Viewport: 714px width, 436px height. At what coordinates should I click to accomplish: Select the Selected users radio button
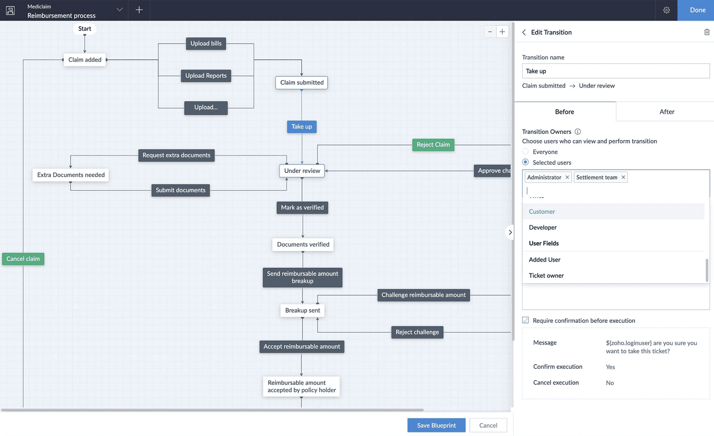coord(526,162)
